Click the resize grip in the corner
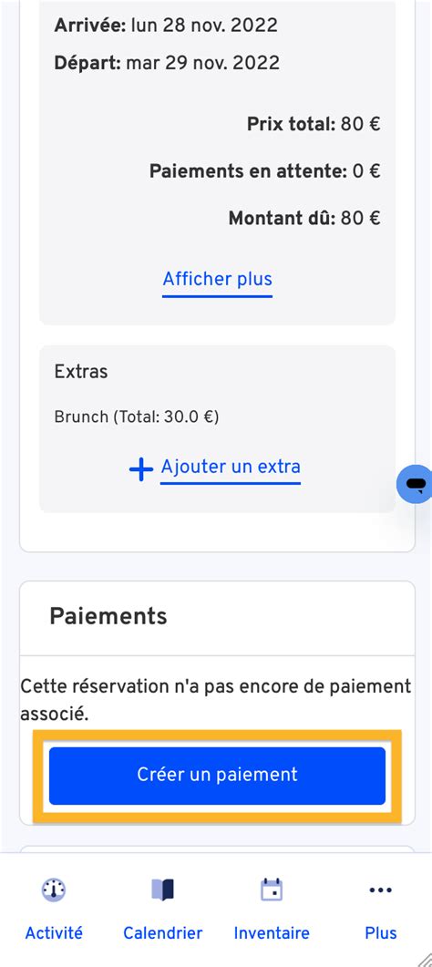Image resolution: width=432 pixels, height=967 pixels. [x=423, y=959]
